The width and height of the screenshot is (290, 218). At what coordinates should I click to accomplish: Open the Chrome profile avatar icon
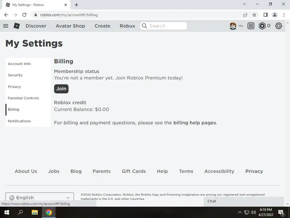pos(275,15)
